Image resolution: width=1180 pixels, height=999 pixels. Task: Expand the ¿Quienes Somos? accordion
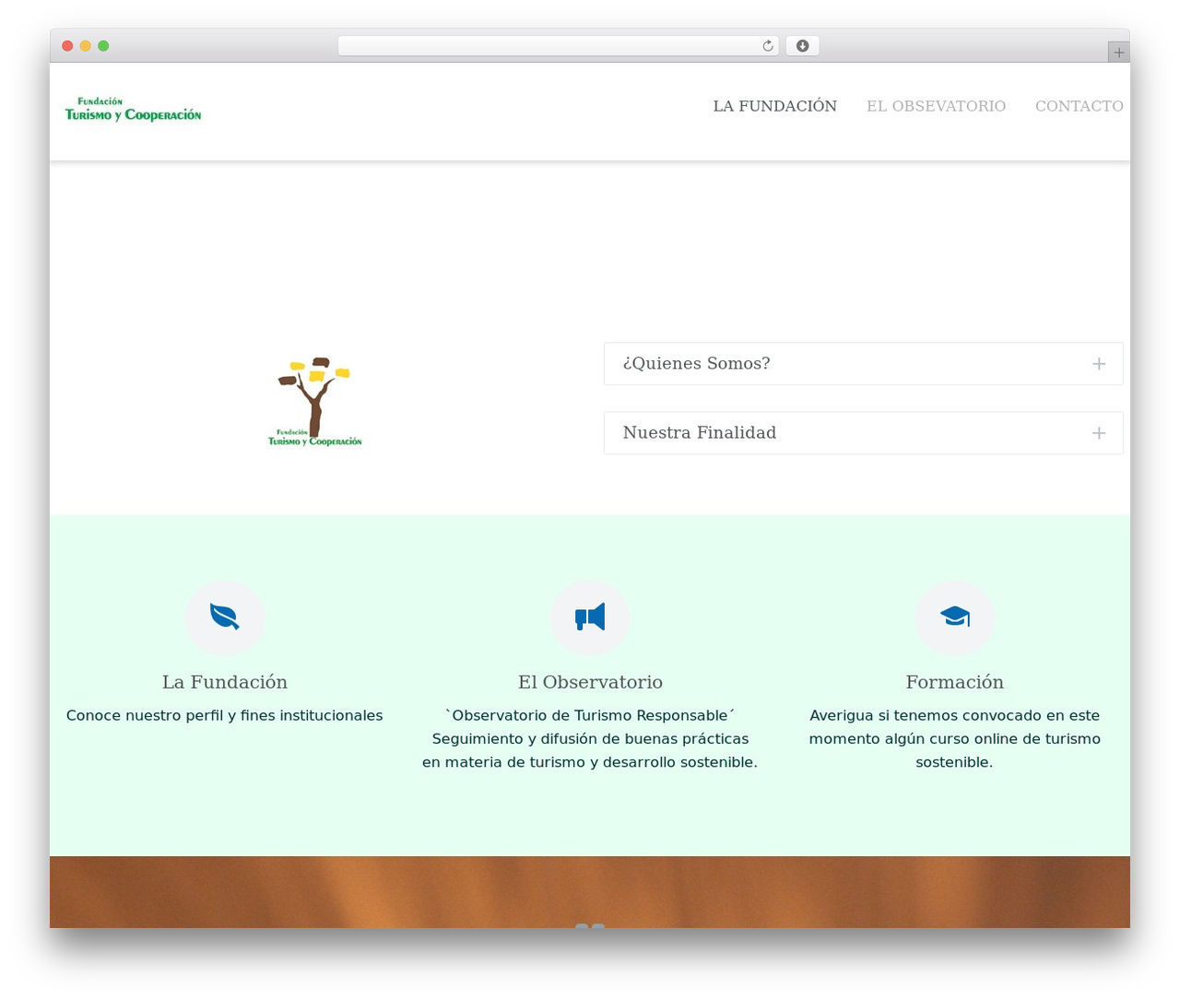863,364
